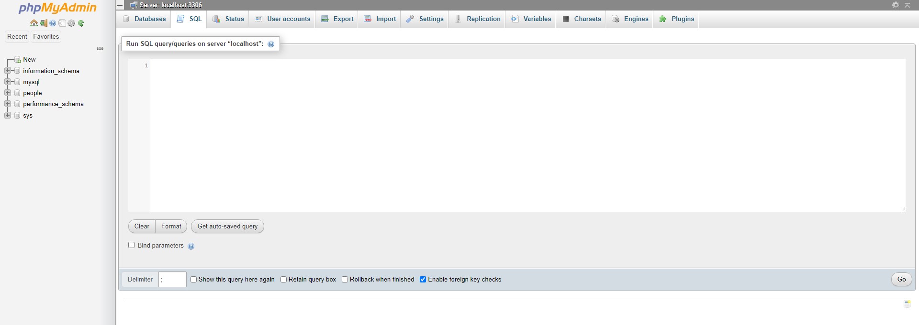
Task: Click the mysql database cylinder icon
Action: pyautogui.click(x=18, y=82)
